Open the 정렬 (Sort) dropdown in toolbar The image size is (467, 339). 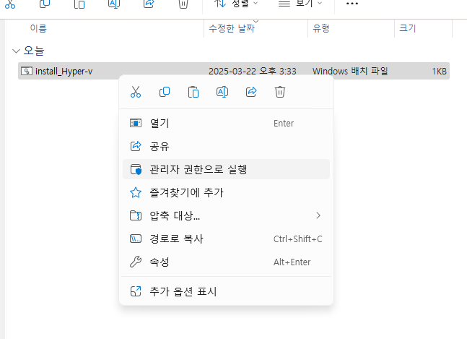click(237, 4)
